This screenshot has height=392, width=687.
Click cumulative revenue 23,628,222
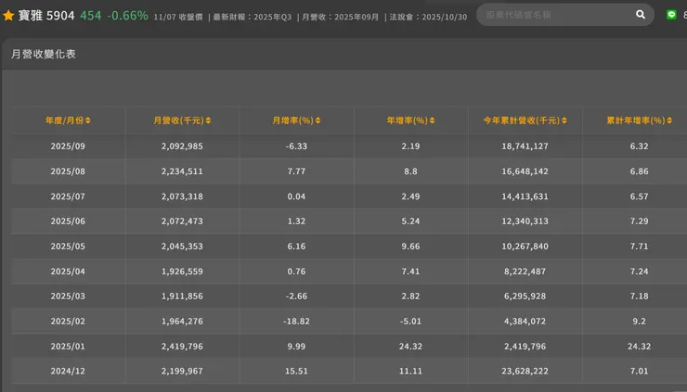pyautogui.click(x=525, y=371)
